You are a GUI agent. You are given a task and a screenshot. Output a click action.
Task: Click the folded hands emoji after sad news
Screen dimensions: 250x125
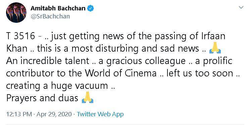(x=215, y=48)
